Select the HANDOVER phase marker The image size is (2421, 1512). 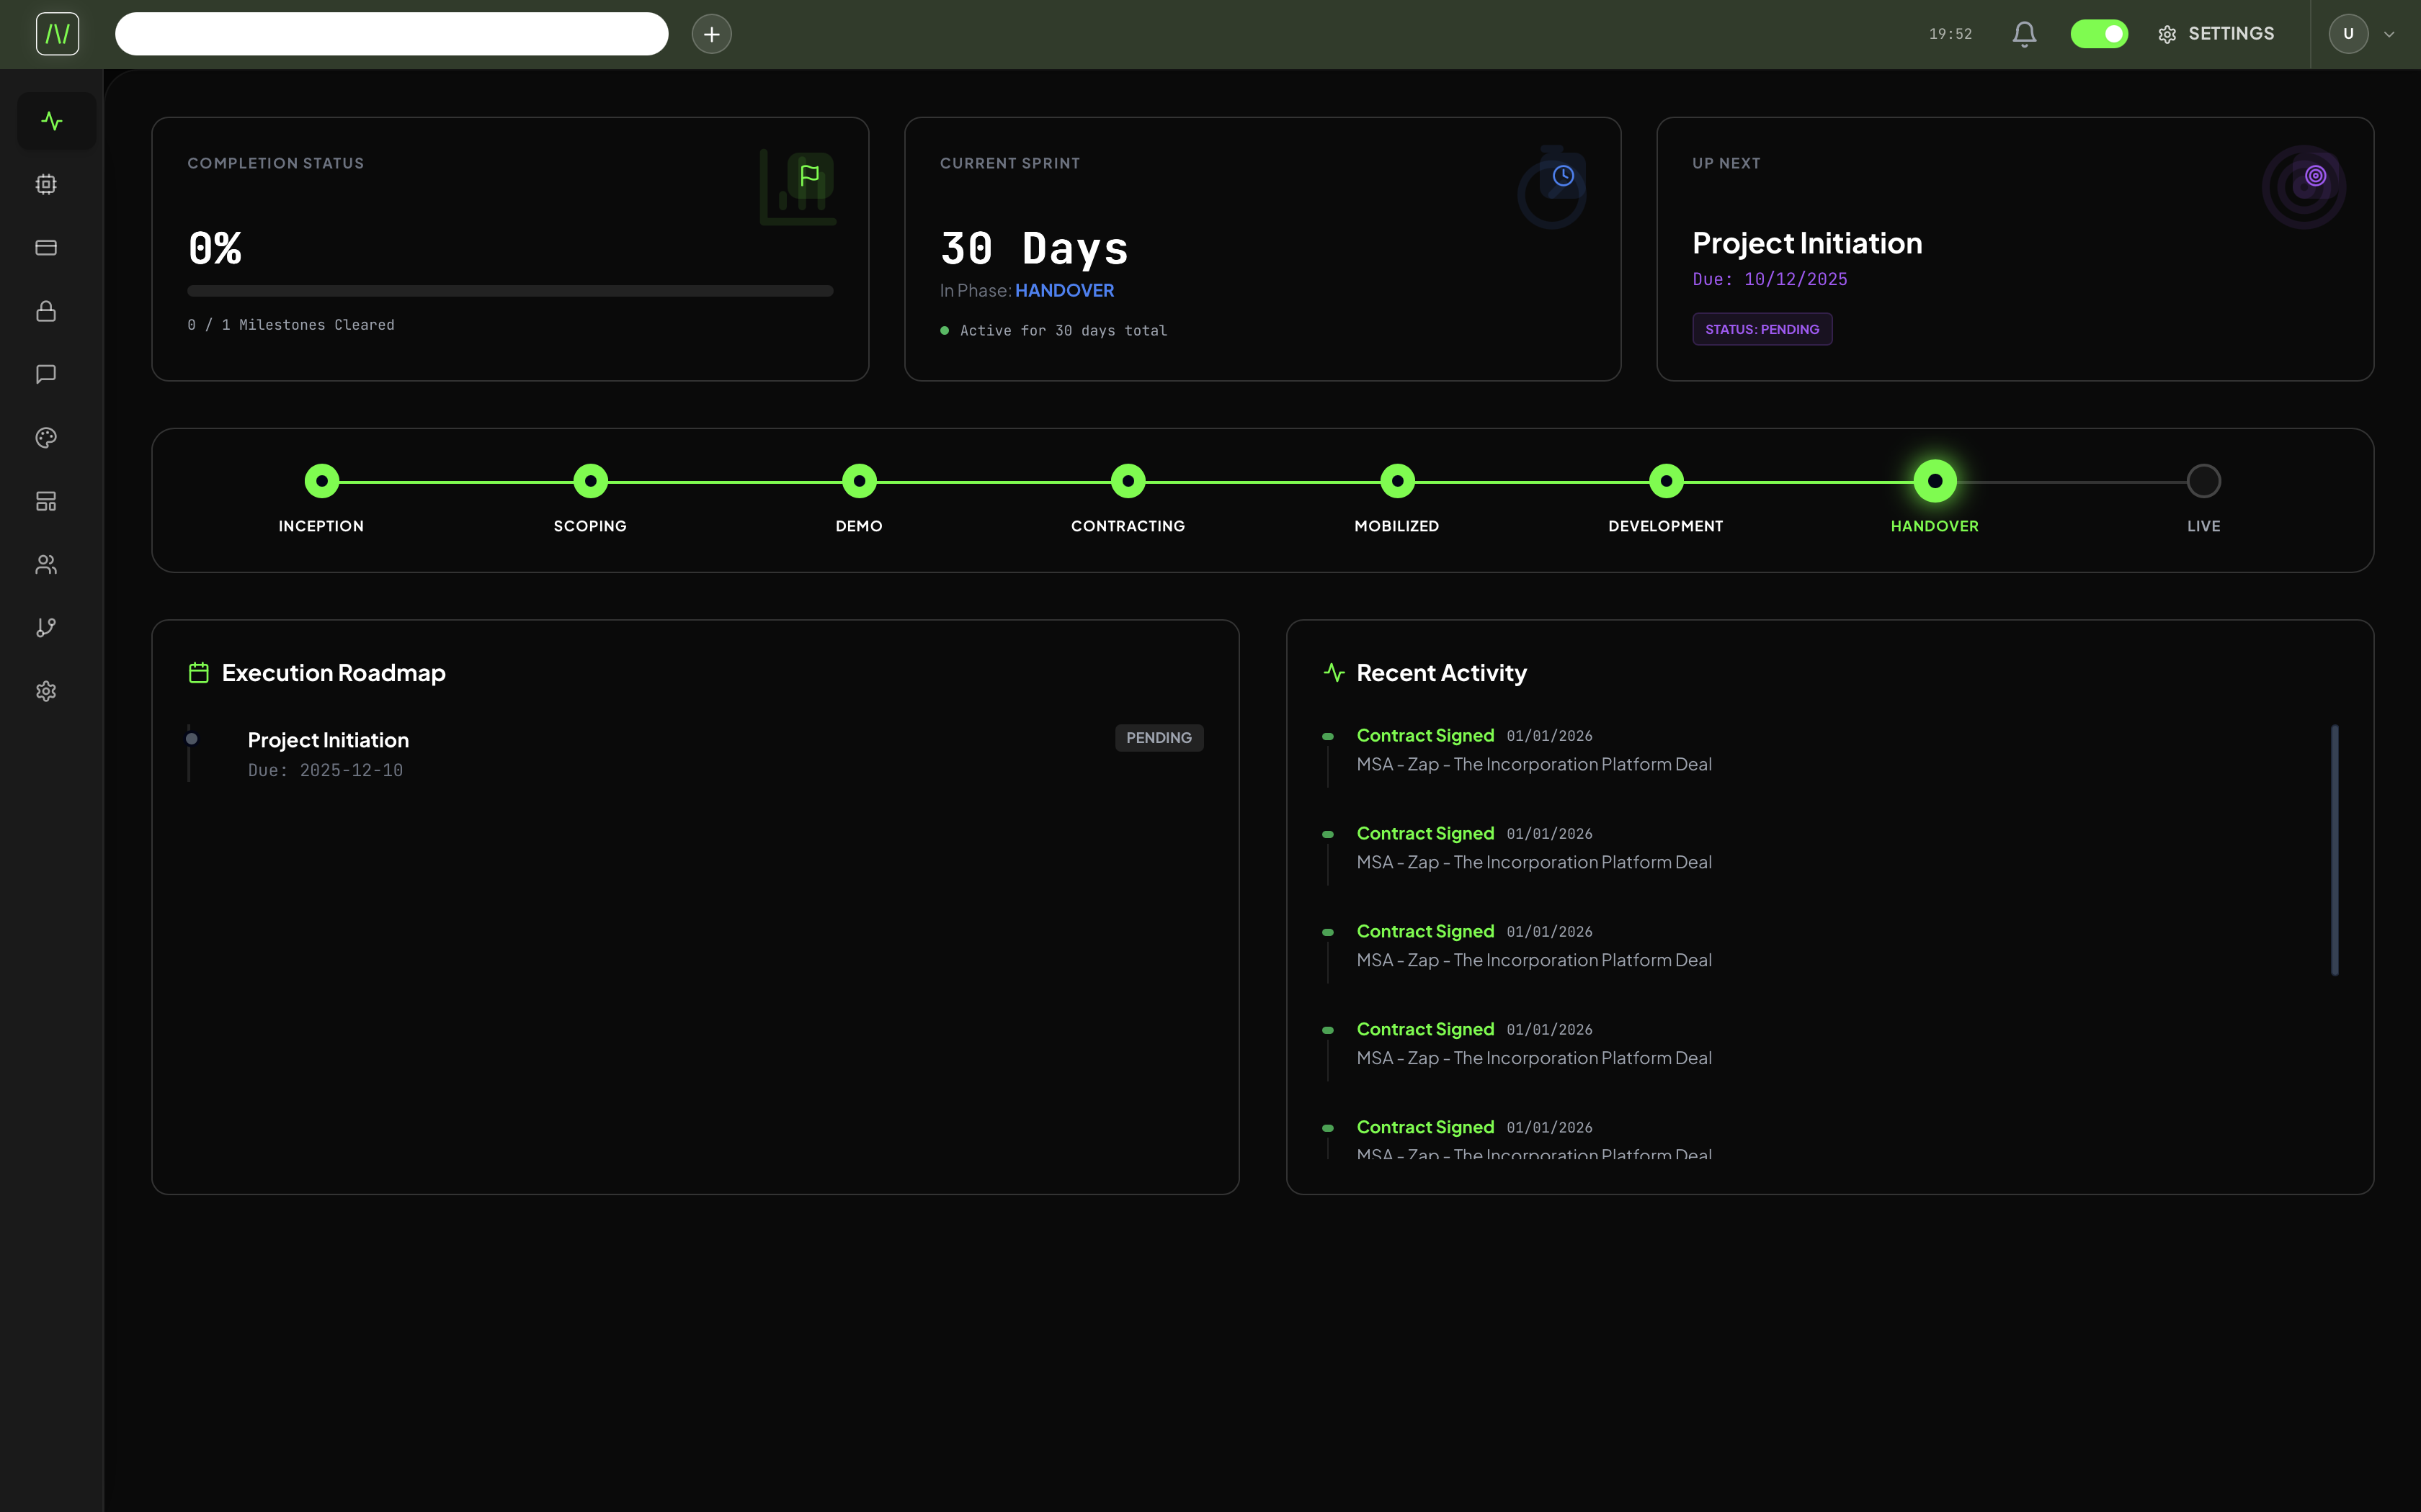click(x=1934, y=482)
